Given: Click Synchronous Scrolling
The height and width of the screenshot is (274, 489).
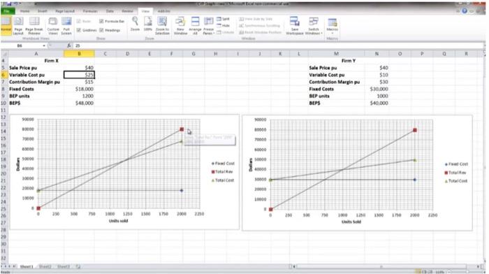Looking at the screenshot, I should tap(260, 26).
